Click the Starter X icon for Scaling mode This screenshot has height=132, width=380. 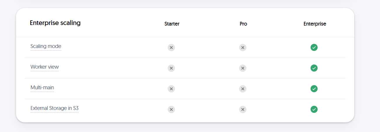[171, 47]
